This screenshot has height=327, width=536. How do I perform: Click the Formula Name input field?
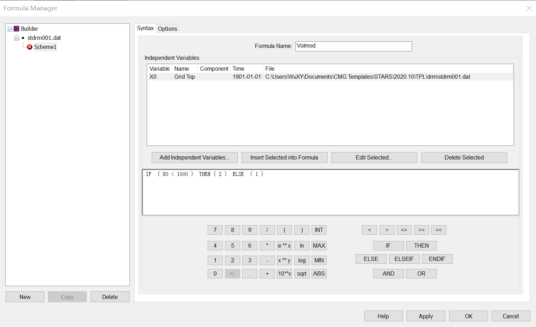point(353,46)
